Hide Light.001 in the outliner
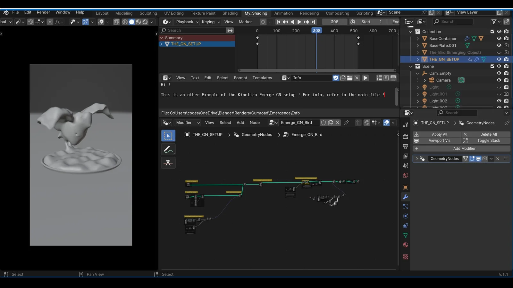The height and width of the screenshot is (288, 513). (x=499, y=94)
